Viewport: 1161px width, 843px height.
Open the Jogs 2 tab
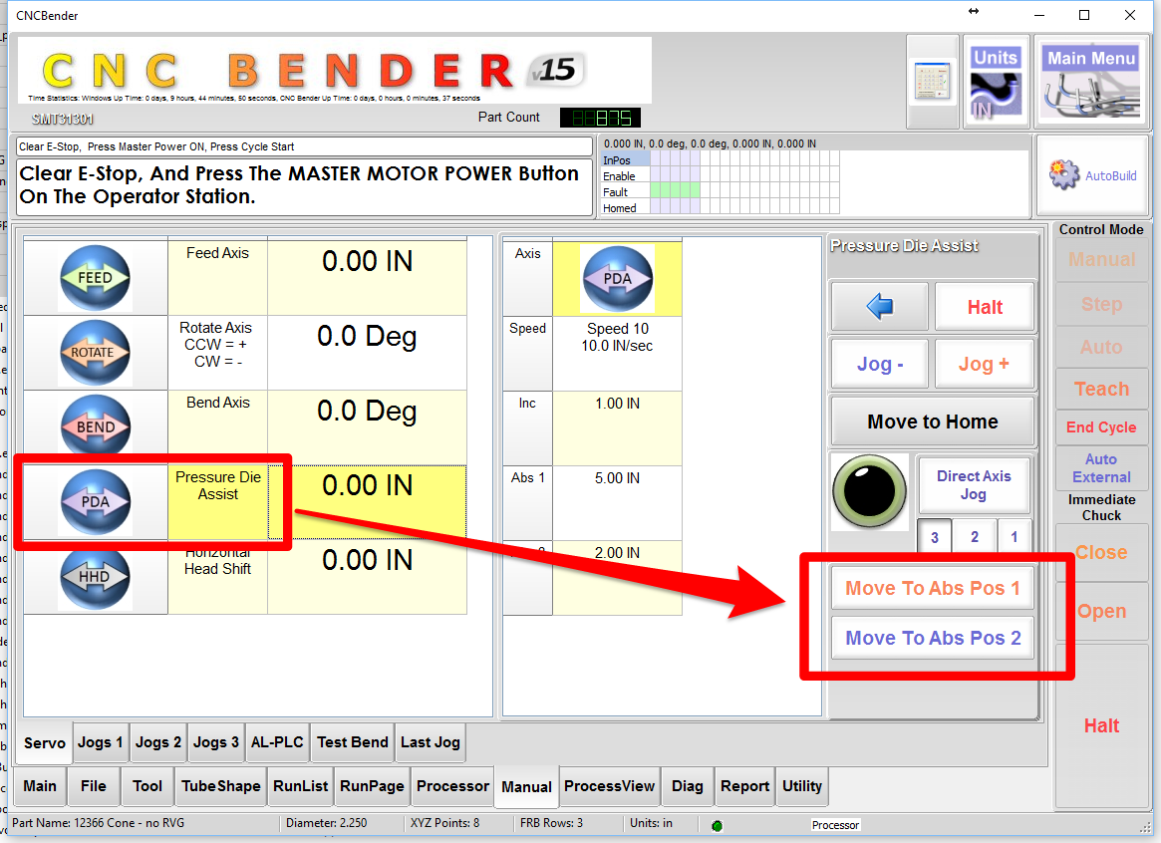coord(158,742)
